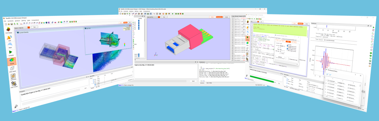The image size is (379, 121).
Task: Switch to Home tab in middle window
Action: coord(227,17)
